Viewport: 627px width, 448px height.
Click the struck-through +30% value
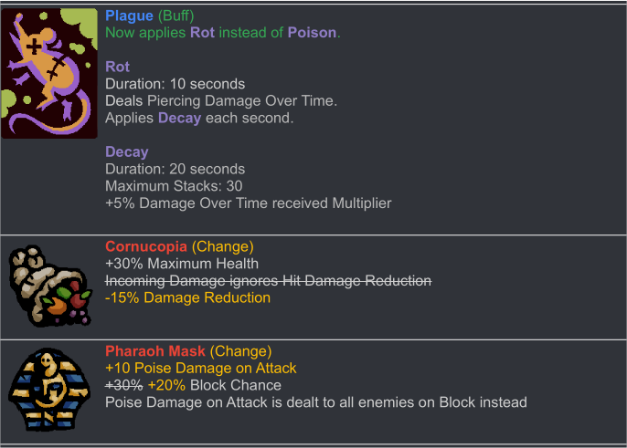(x=124, y=385)
